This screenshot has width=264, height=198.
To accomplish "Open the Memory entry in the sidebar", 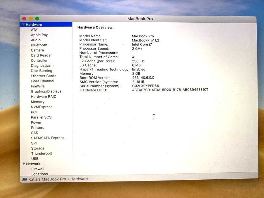I will 38,102.
